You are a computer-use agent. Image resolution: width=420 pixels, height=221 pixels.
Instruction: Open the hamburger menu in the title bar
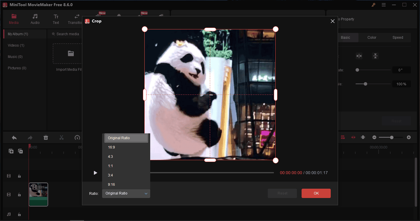[384, 5]
